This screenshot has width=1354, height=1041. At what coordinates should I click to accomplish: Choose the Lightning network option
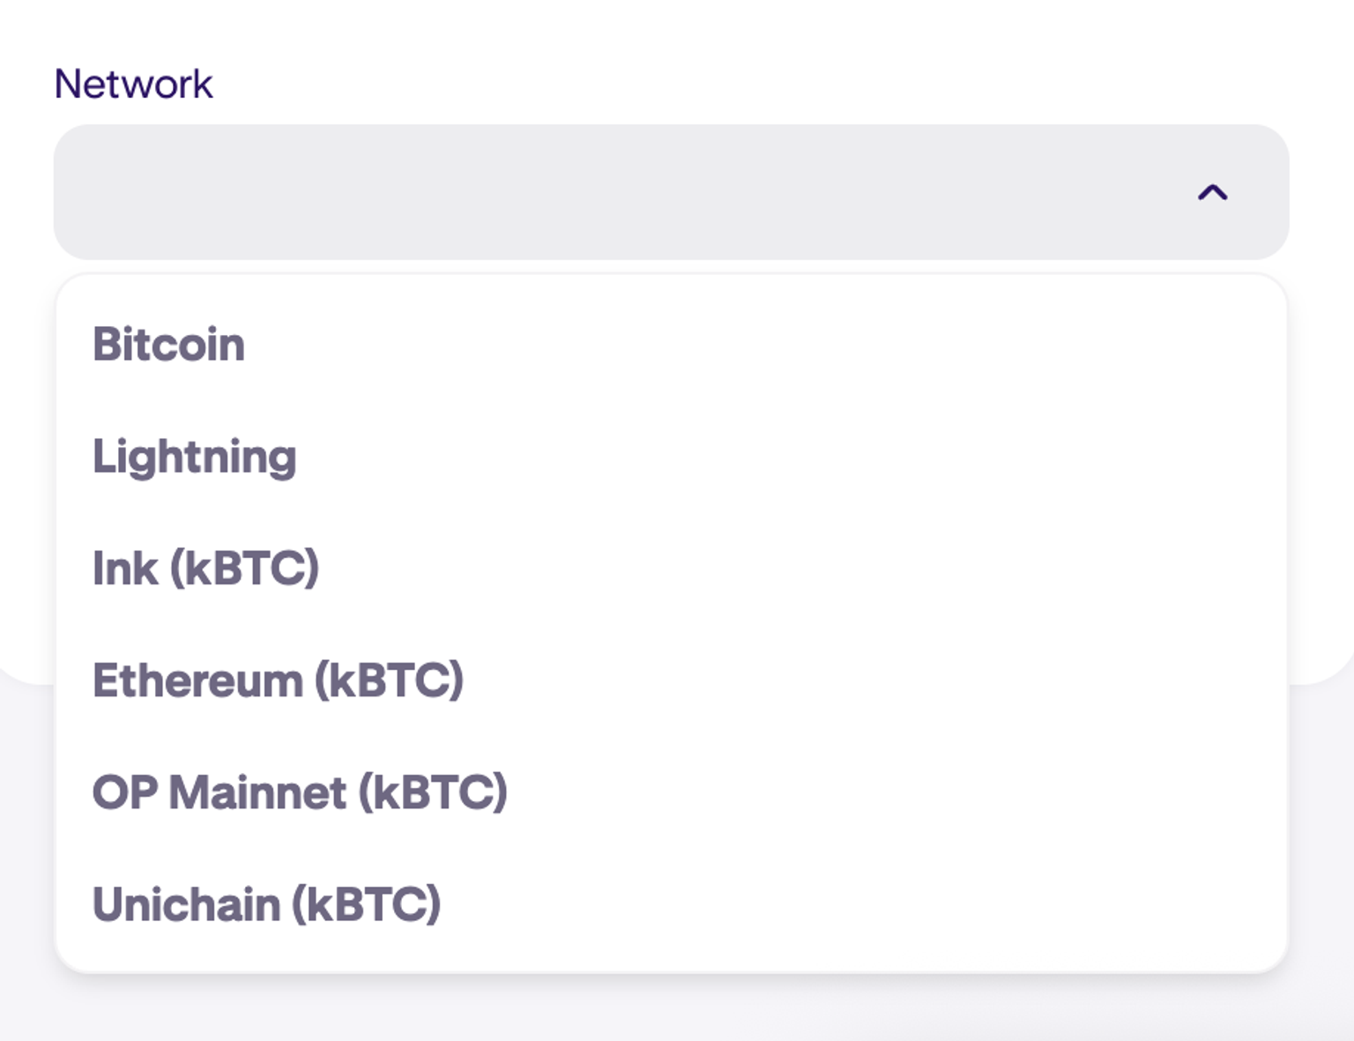[195, 457]
